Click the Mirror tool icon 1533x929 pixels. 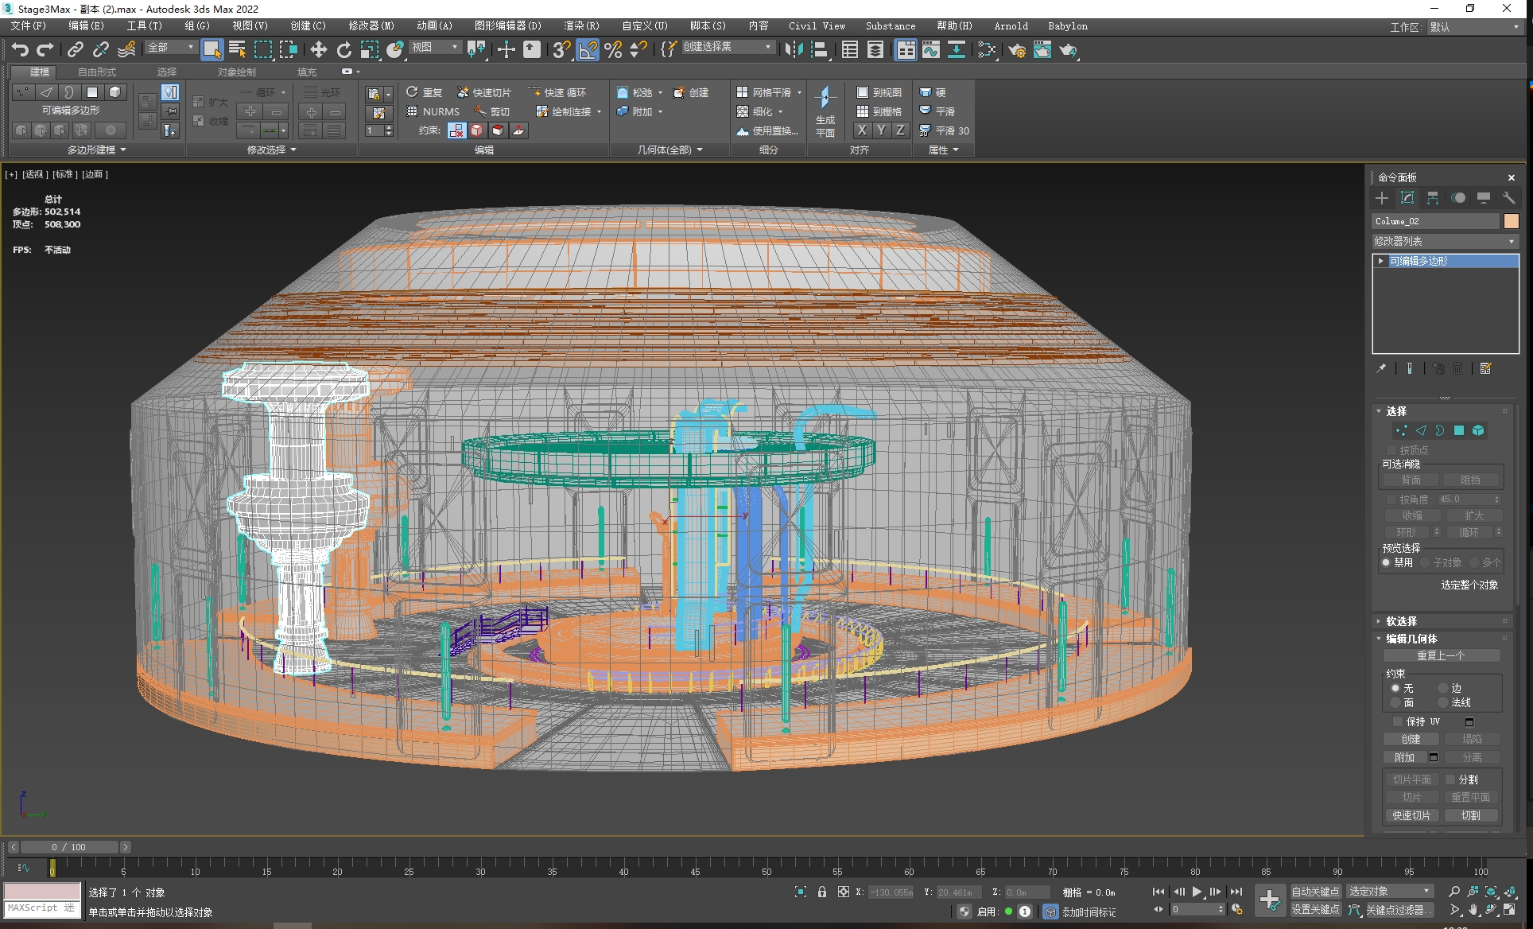[x=794, y=50]
